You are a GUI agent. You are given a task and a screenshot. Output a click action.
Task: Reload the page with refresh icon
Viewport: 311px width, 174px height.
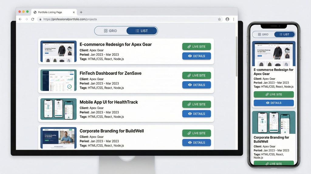tap(33, 19)
